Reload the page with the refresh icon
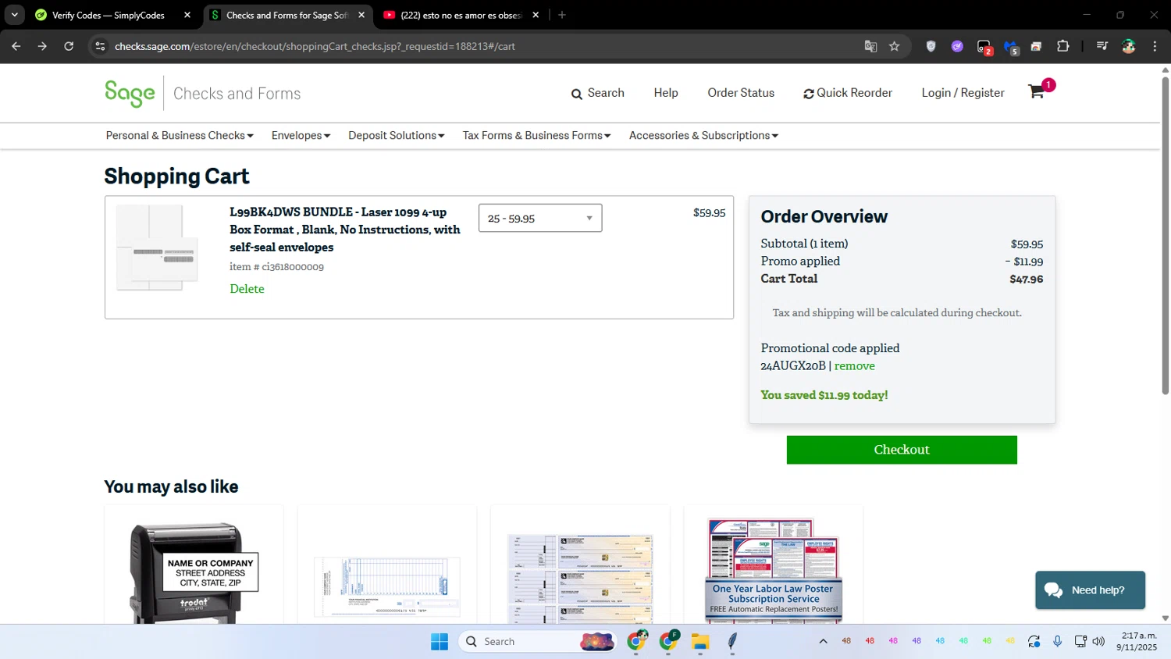Image resolution: width=1171 pixels, height=659 pixels. [x=69, y=46]
